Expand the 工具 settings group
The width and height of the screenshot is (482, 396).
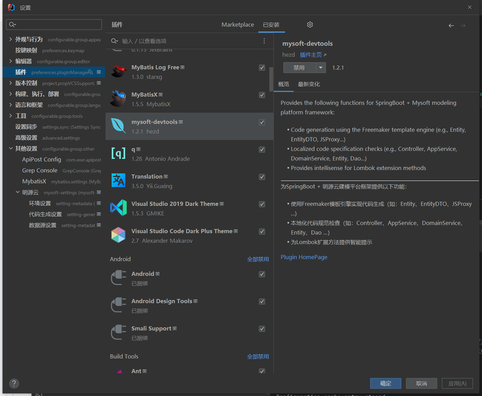10,116
